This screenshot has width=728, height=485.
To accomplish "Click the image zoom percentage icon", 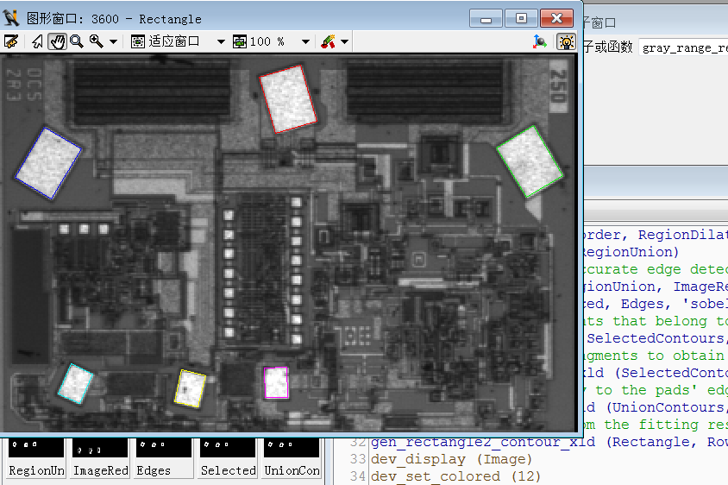I will (x=240, y=41).
